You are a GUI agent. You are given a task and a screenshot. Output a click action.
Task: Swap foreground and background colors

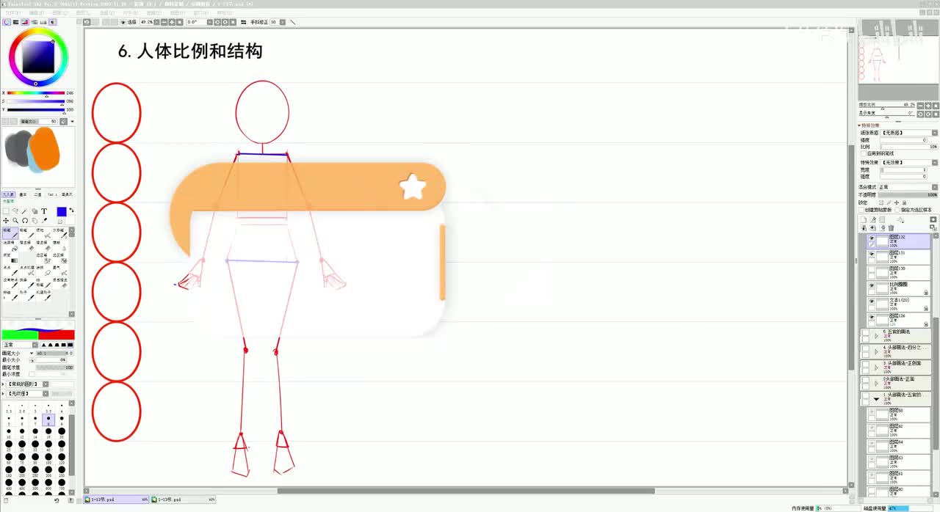(x=71, y=211)
